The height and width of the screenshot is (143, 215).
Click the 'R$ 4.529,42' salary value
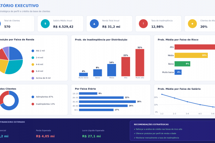click(63, 27)
